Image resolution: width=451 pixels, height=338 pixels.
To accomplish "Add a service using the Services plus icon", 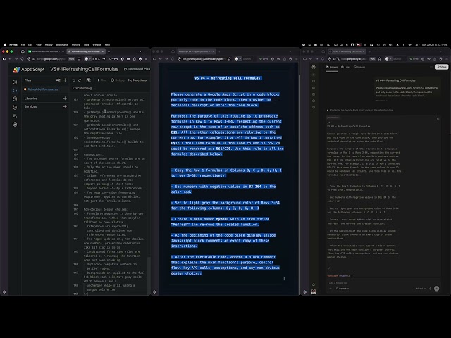I will [65, 106].
